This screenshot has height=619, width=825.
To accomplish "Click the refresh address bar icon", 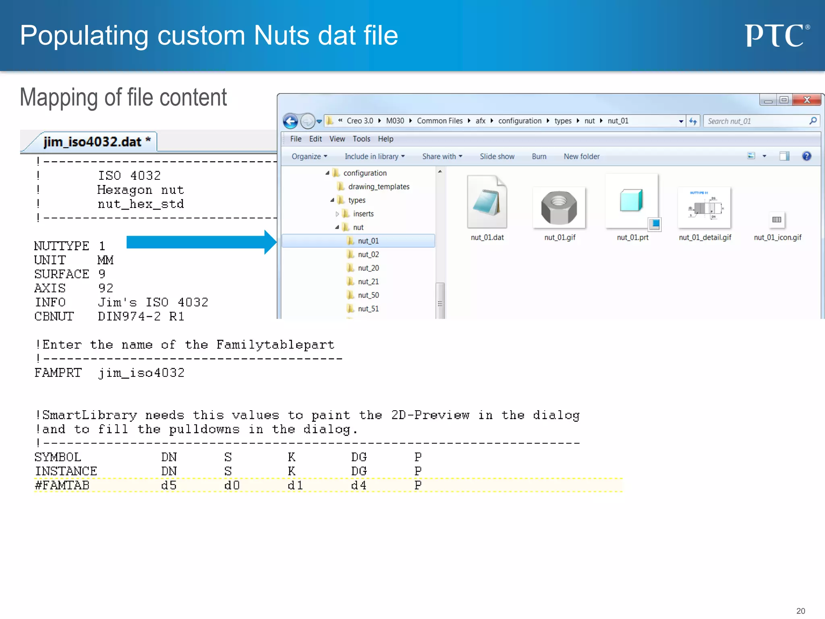I will click(x=692, y=121).
